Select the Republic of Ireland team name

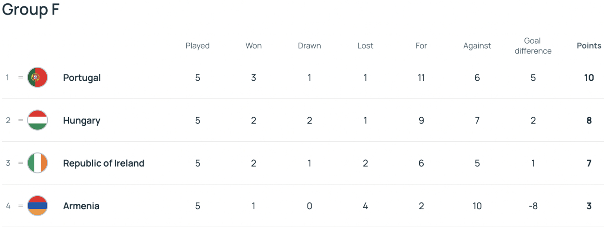[104, 163]
